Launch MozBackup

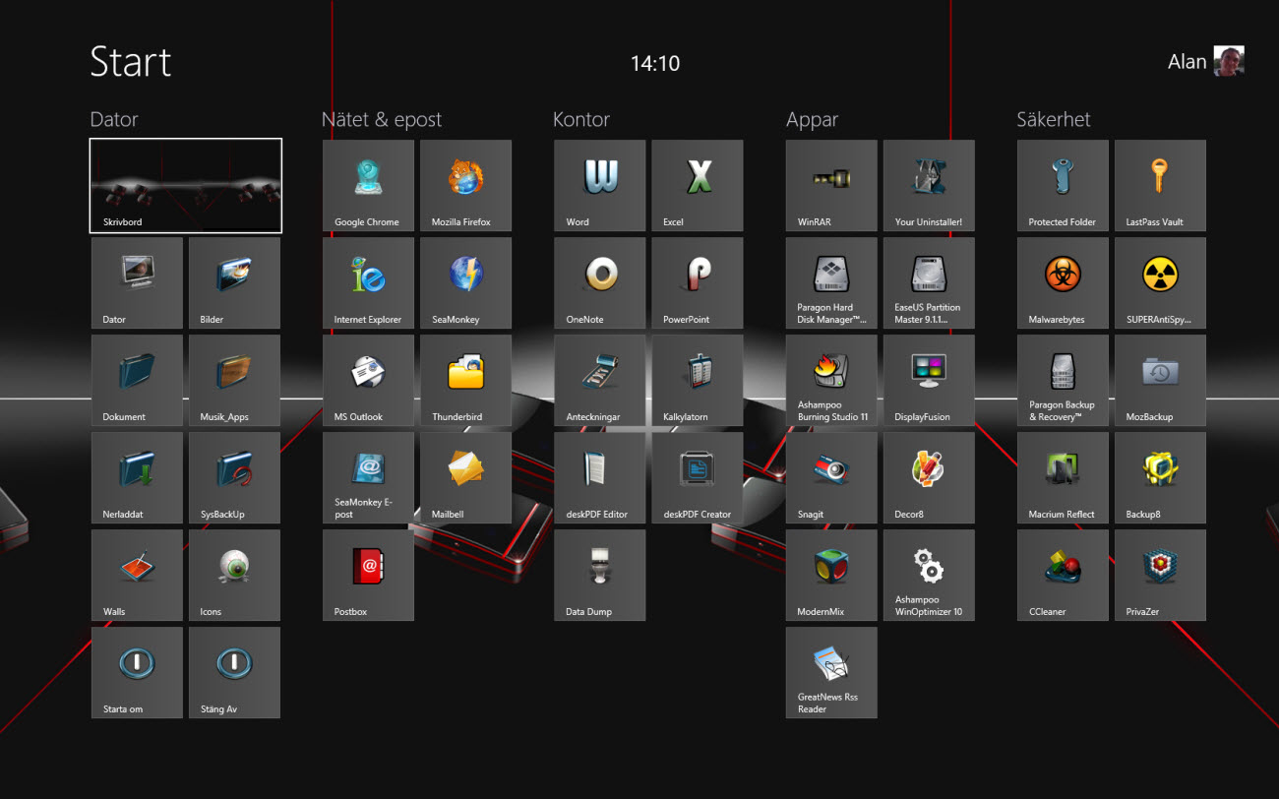(x=1160, y=380)
